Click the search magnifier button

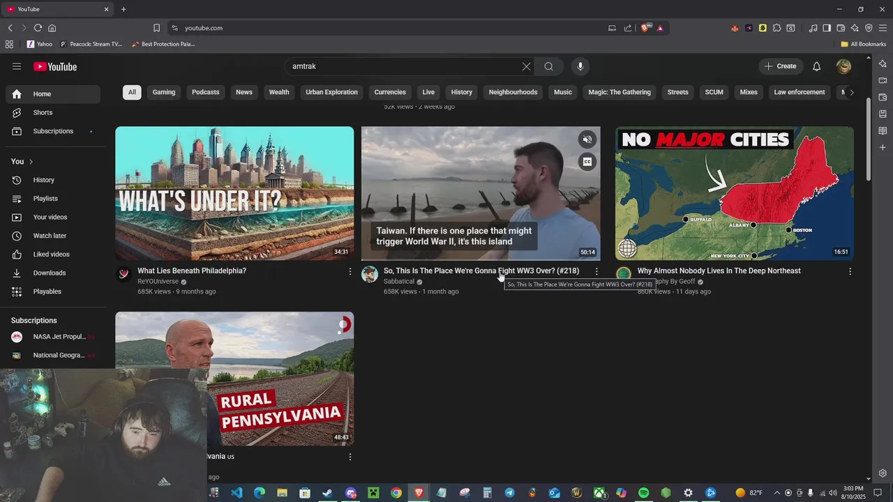coord(549,66)
